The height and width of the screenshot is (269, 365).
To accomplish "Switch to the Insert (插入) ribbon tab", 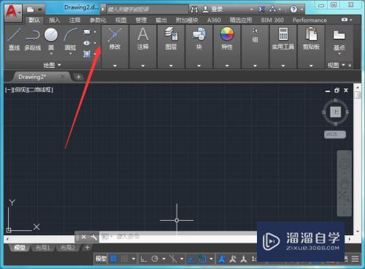I will 54,20.
